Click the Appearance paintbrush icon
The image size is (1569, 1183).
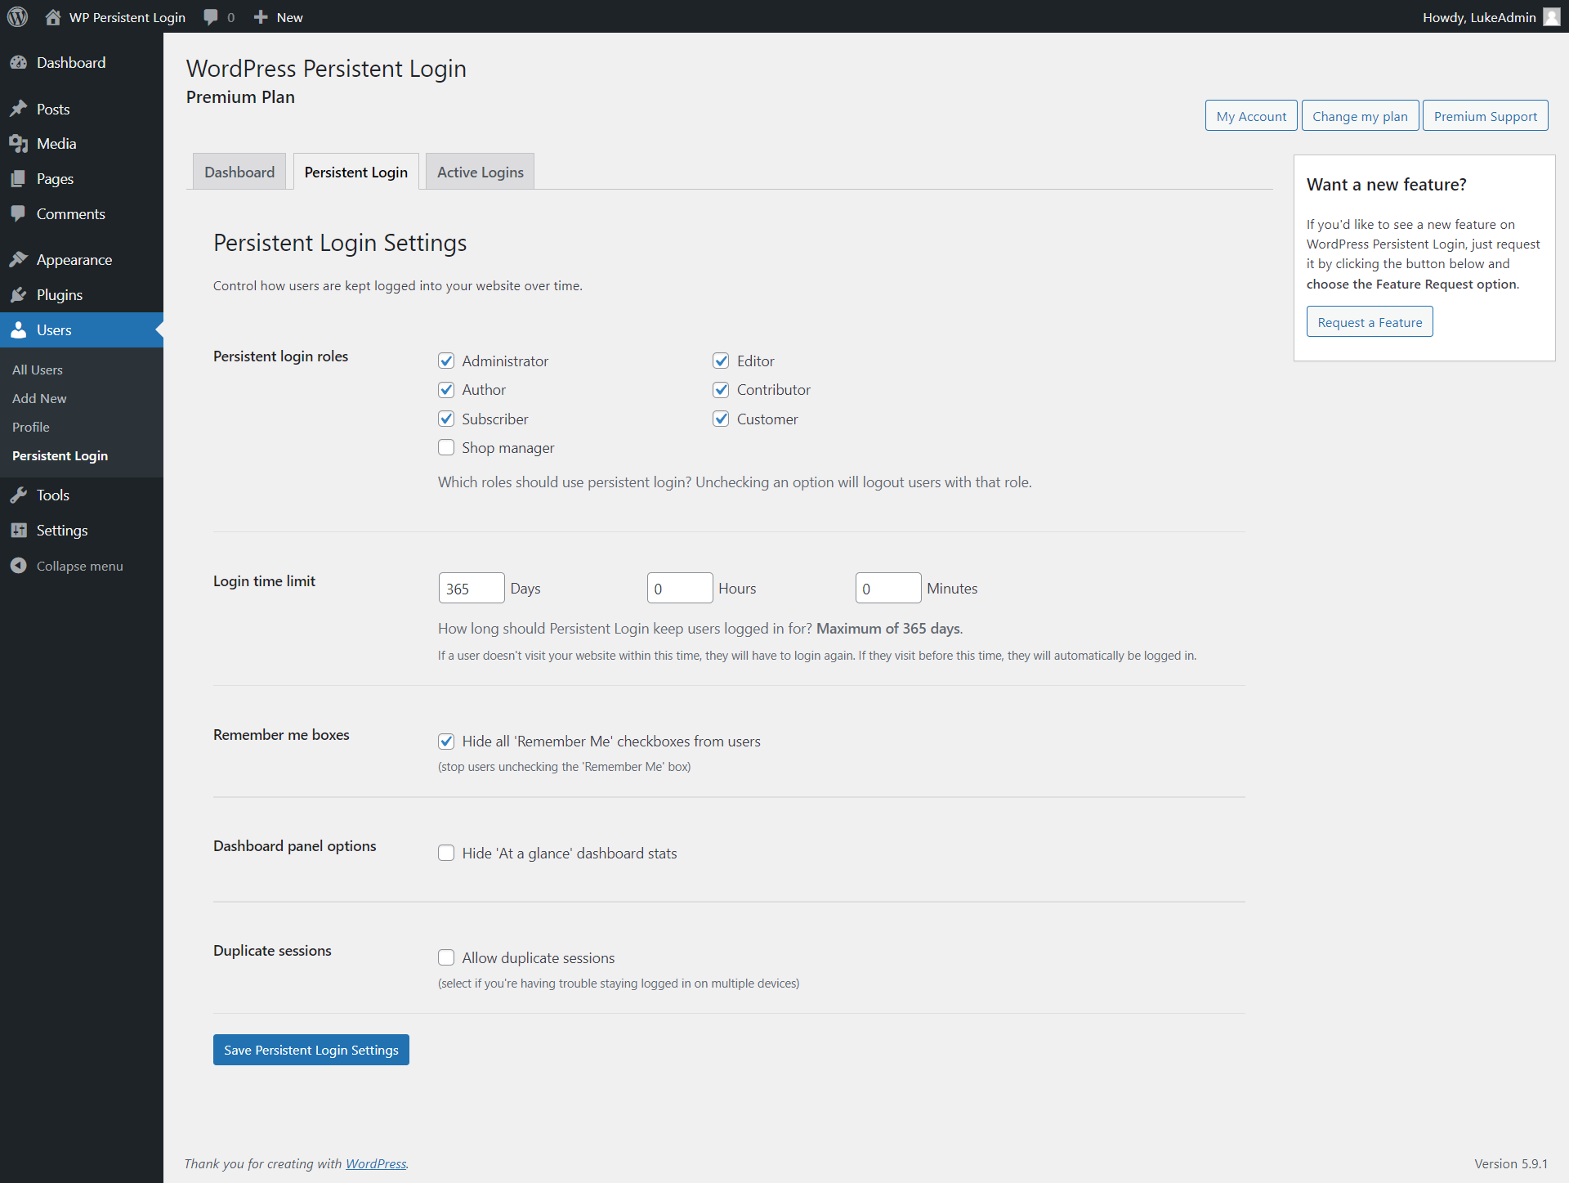click(19, 260)
